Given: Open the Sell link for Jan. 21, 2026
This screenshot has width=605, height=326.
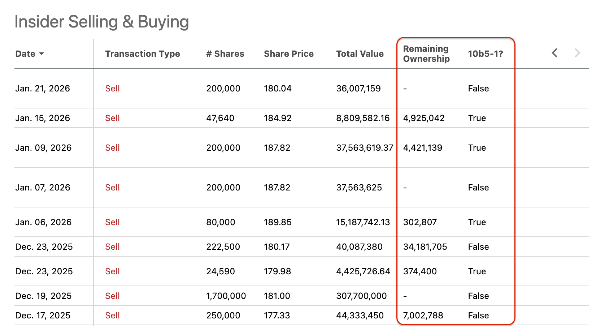Looking at the screenshot, I should [112, 89].
